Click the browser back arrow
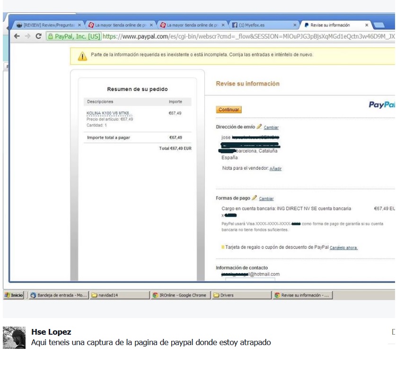 pos(17,36)
